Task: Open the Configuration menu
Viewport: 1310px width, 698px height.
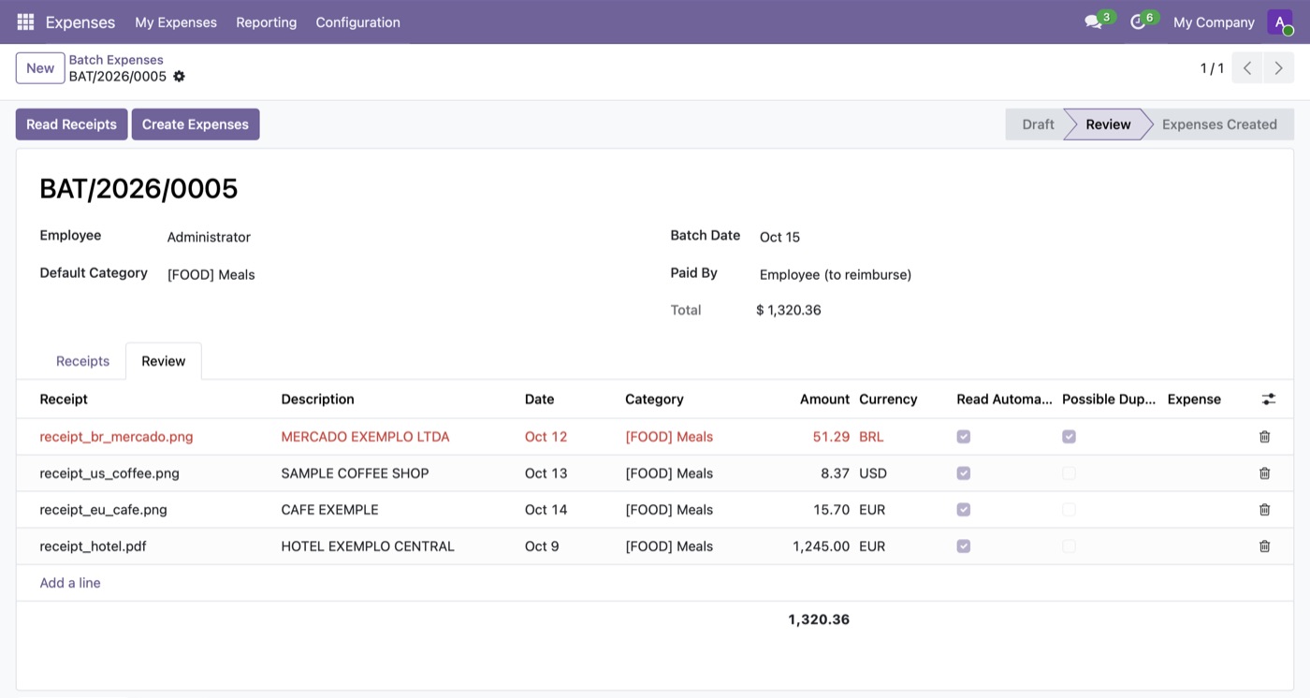Action: [357, 22]
